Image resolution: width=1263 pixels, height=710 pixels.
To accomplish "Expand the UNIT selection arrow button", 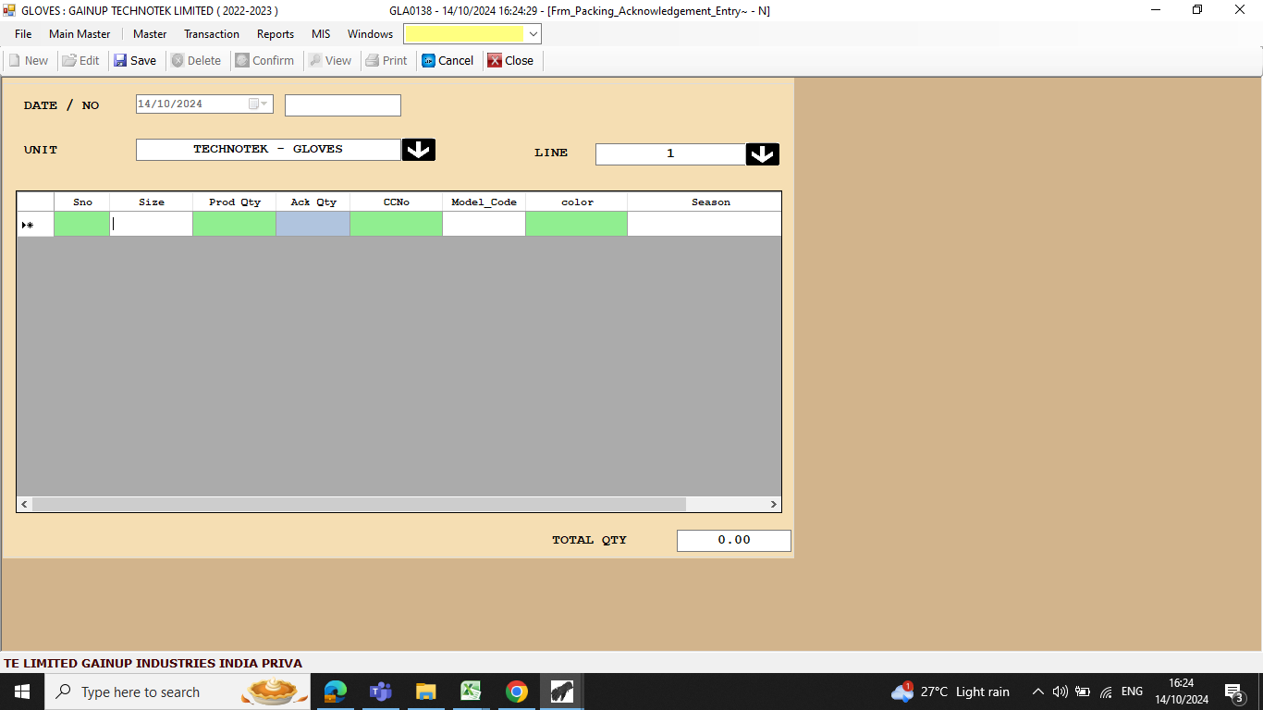I will (418, 150).
